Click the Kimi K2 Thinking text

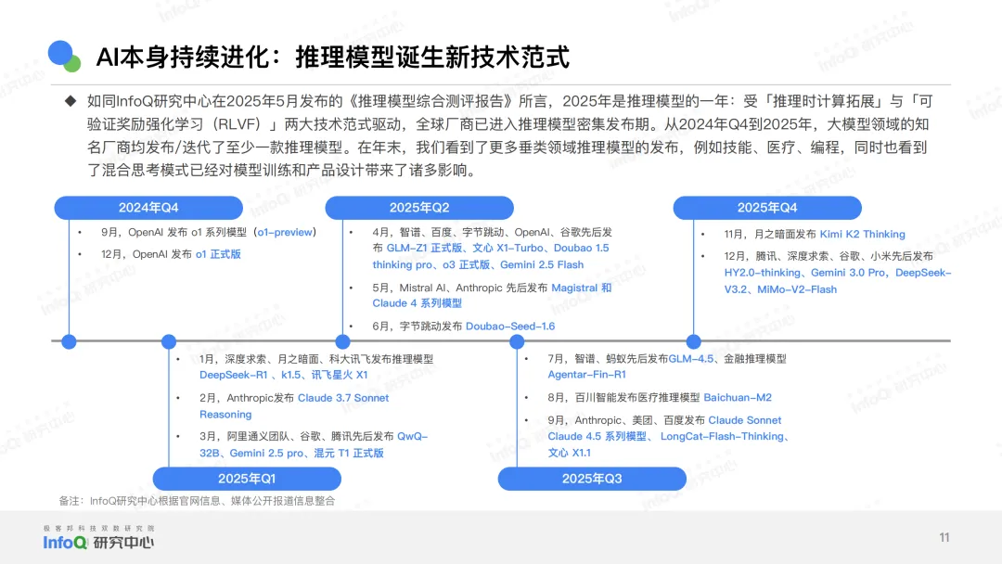click(x=862, y=235)
